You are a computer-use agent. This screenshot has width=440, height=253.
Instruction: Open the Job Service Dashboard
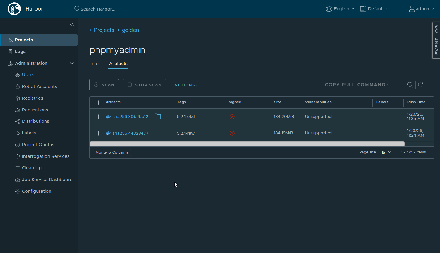point(47,180)
